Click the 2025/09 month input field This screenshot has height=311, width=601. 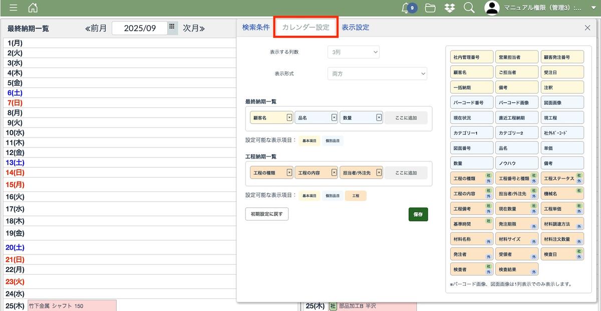point(140,28)
